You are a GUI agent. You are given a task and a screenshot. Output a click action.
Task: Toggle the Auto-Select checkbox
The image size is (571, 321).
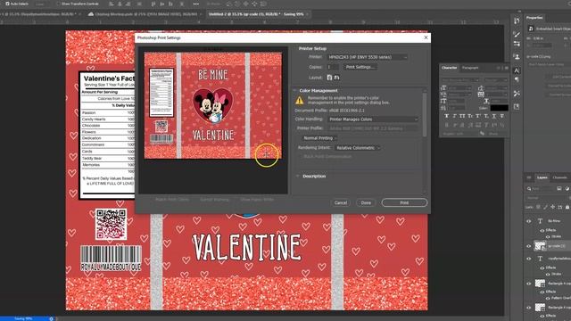coord(8,4)
